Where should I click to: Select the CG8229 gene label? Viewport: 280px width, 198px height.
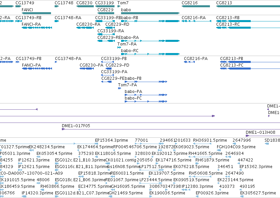point(105,10)
